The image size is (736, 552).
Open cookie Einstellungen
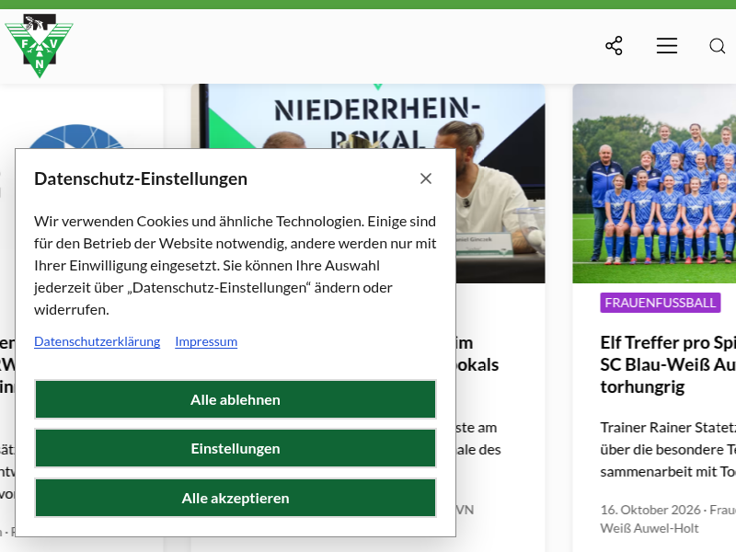tap(236, 448)
